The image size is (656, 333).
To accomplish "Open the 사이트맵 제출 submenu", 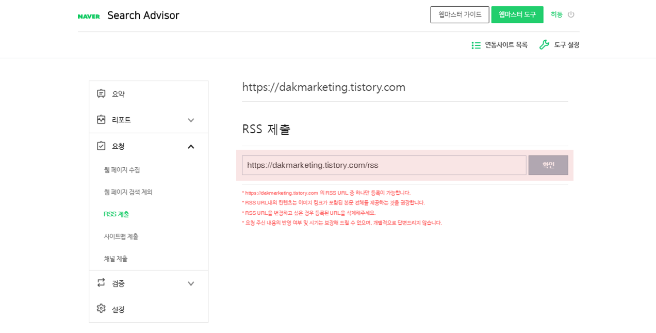I will [121, 236].
